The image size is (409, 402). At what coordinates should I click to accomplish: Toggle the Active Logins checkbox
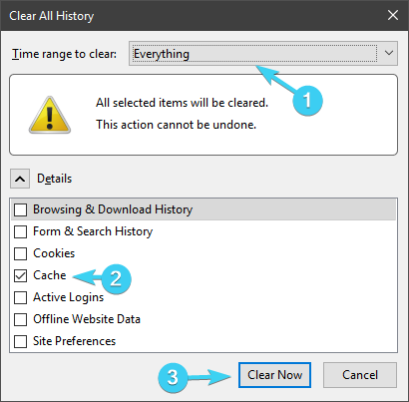(x=21, y=297)
